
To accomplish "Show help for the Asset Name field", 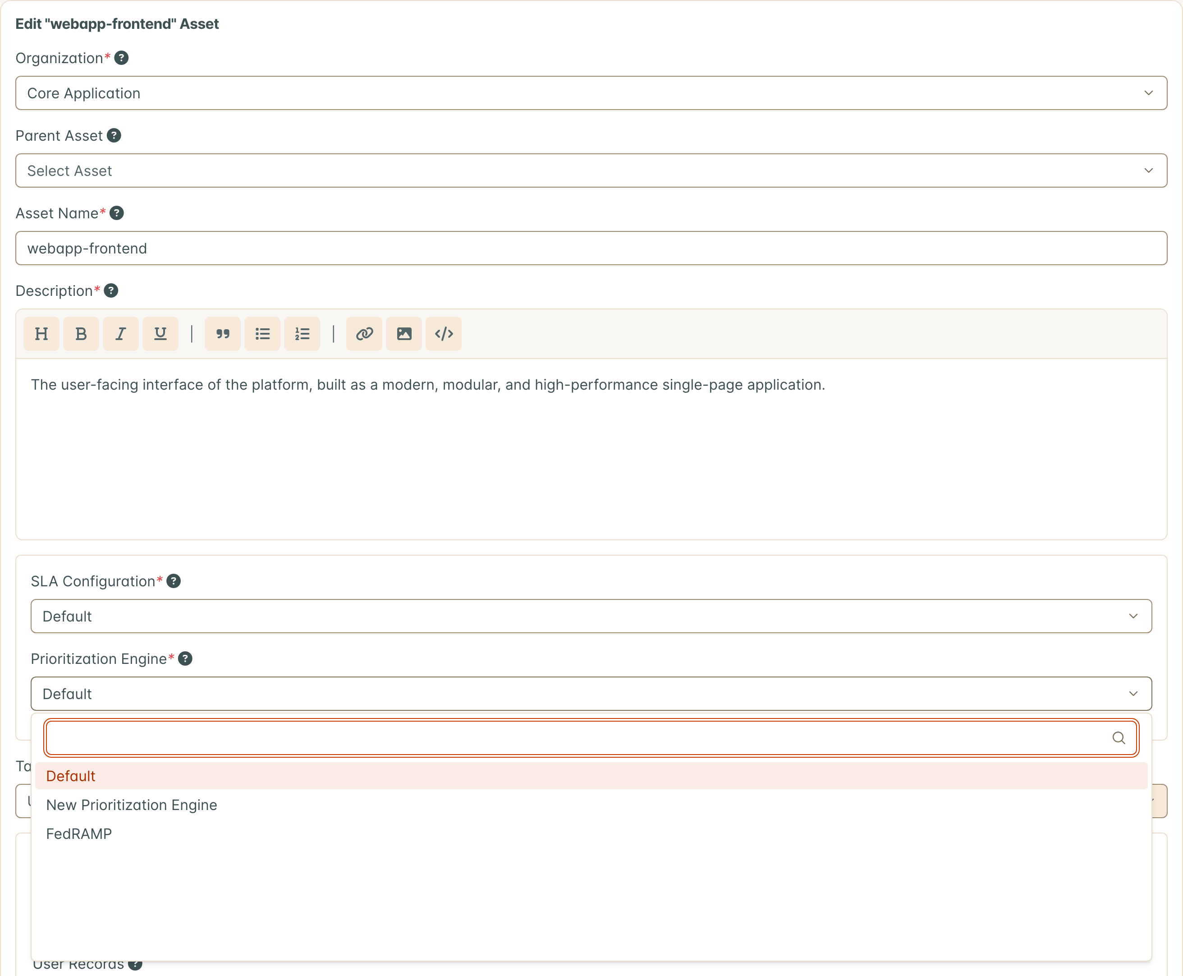I will click(x=117, y=213).
